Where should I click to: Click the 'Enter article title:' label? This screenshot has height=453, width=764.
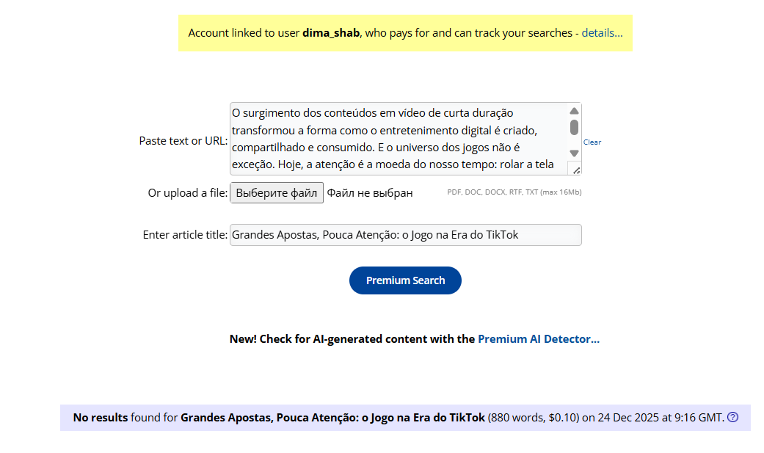coord(185,235)
